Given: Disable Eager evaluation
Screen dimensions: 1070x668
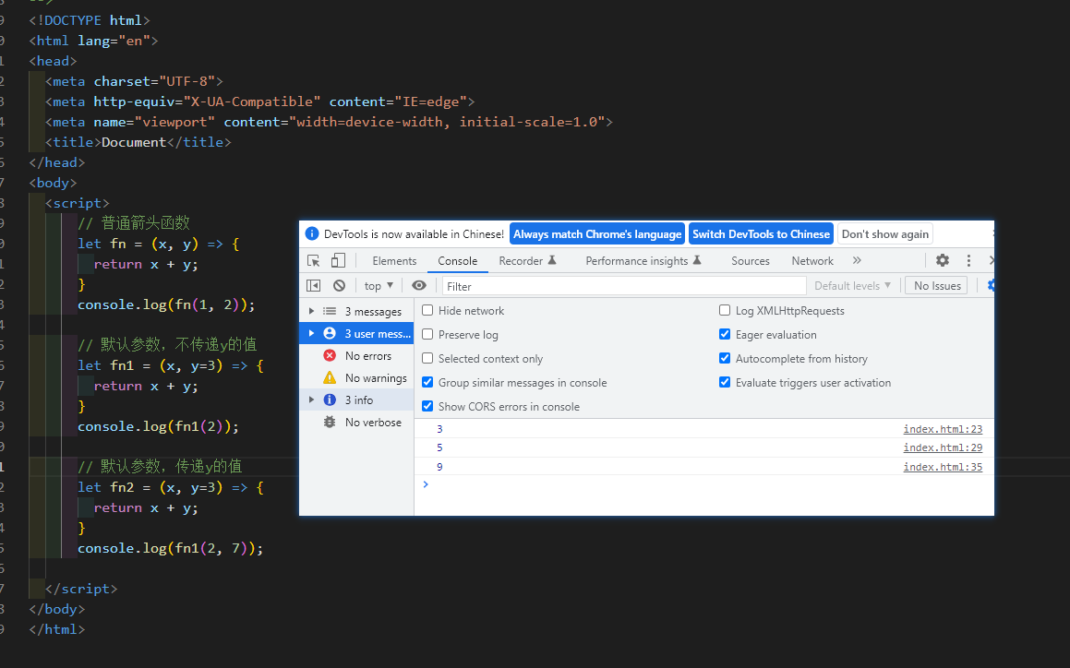Looking at the screenshot, I should [x=725, y=335].
